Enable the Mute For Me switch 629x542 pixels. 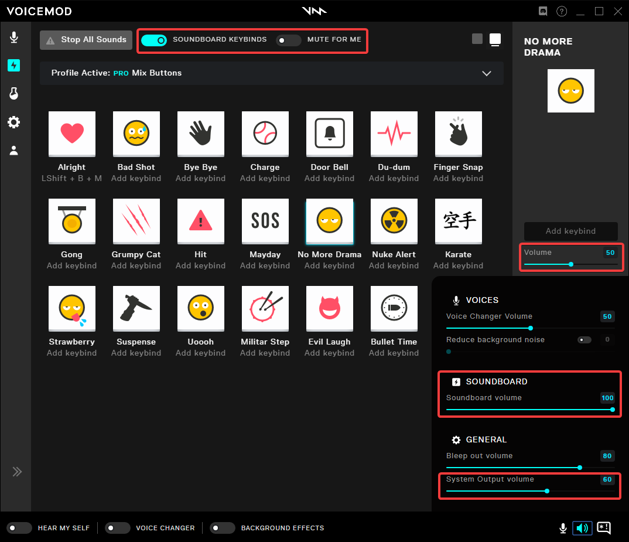(288, 40)
